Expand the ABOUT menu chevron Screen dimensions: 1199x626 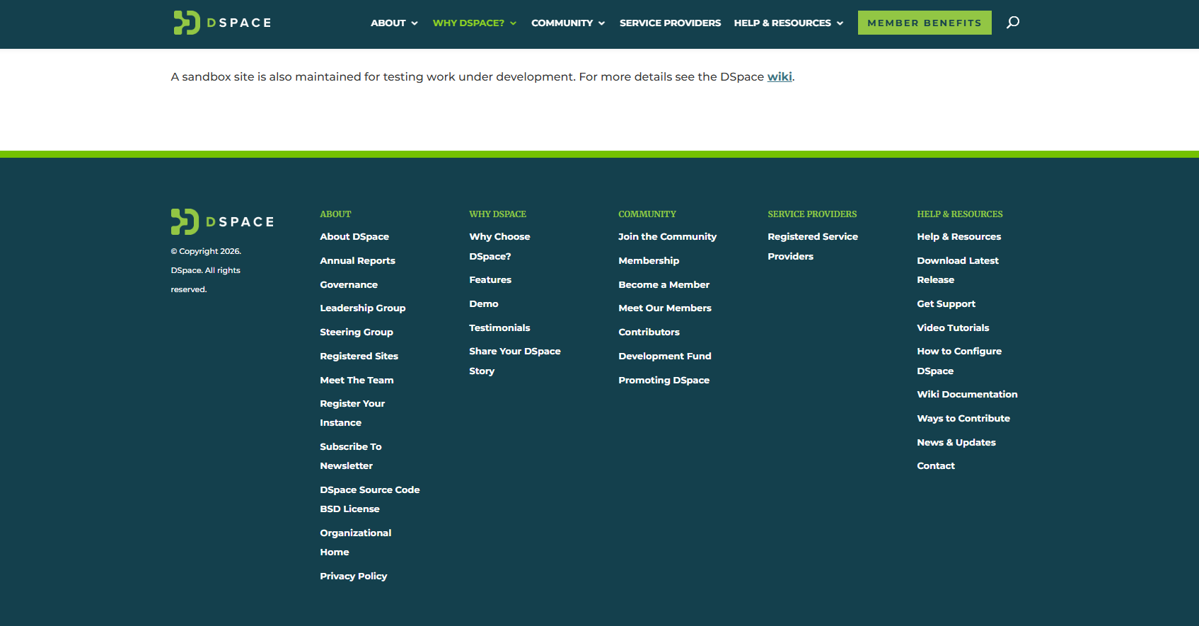(x=415, y=23)
